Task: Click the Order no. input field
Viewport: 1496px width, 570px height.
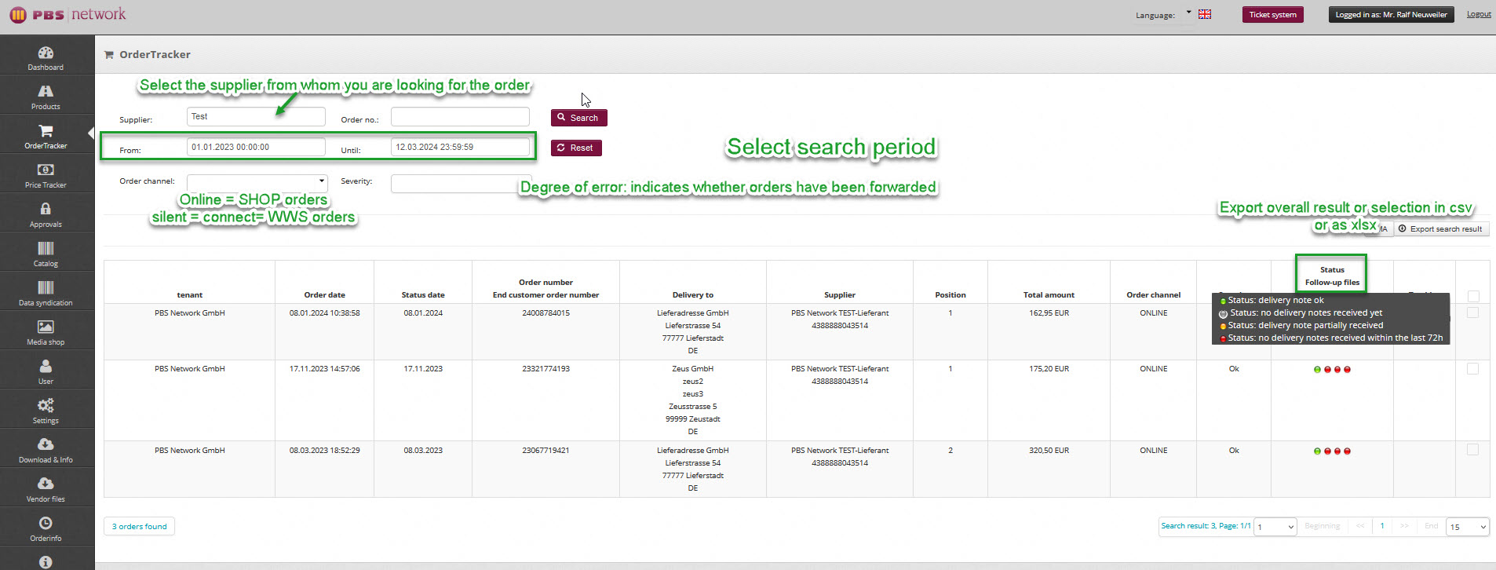Action: pyautogui.click(x=460, y=117)
